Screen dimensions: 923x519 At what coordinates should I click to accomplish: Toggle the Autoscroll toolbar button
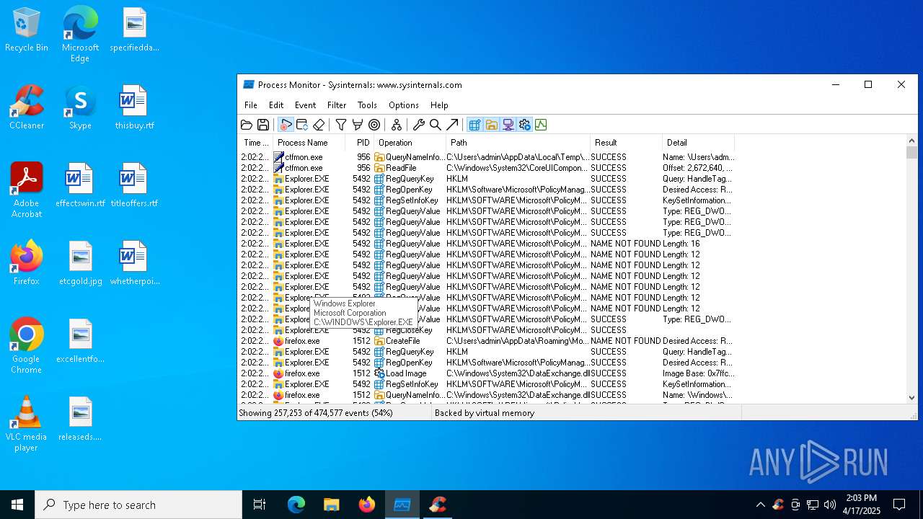(x=302, y=125)
